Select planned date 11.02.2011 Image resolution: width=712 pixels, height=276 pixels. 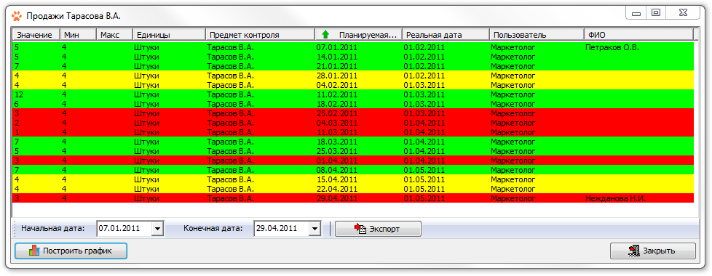(x=337, y=94)
